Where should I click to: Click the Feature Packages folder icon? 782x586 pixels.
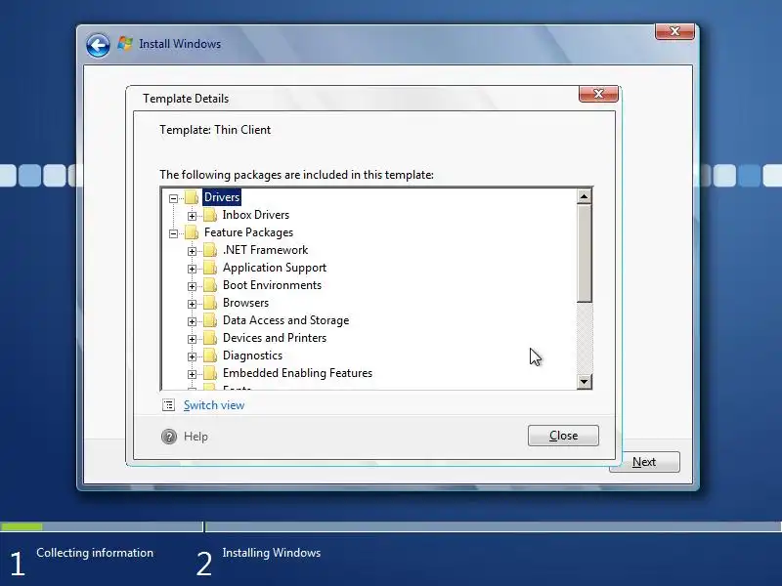coord(192,232)
